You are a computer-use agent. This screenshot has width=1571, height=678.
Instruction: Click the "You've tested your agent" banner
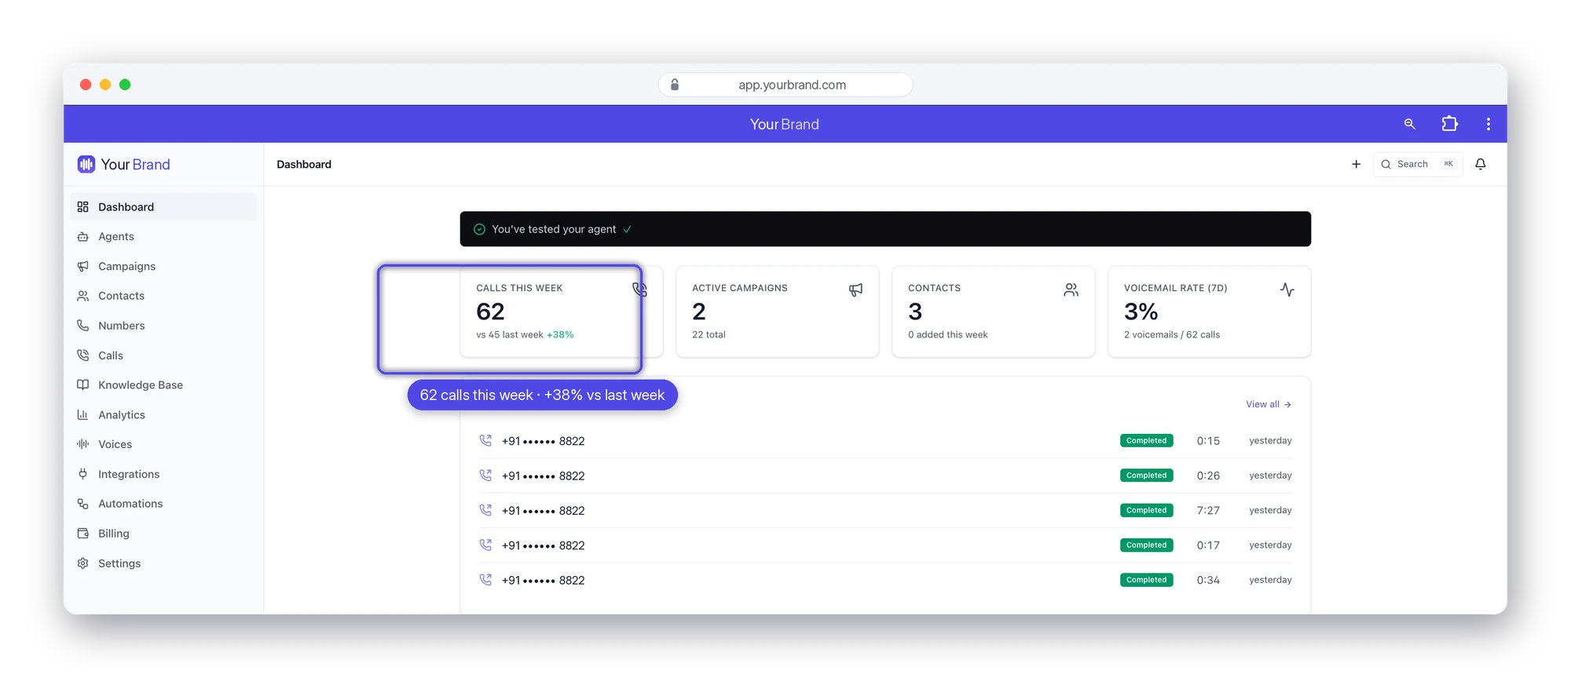click(885, 229)
